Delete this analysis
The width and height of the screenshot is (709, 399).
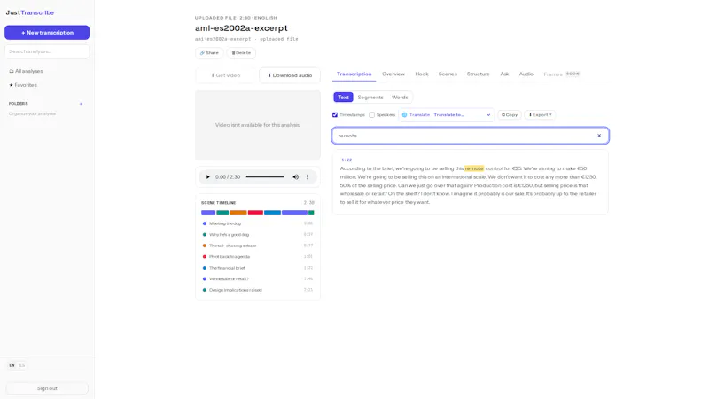point(241,53)
